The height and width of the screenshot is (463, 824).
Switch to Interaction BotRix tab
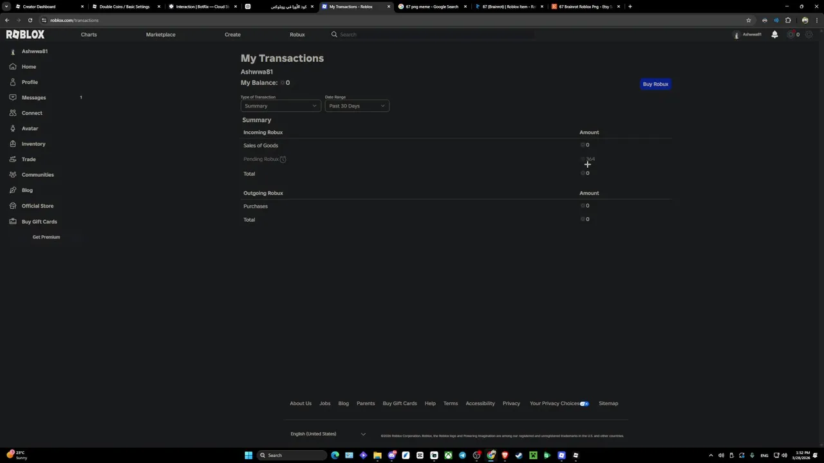tap(202, 6)
